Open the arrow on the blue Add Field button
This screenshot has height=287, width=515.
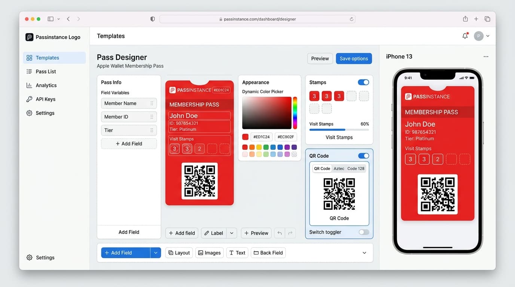pyautogui.click(x=156, y=253)
